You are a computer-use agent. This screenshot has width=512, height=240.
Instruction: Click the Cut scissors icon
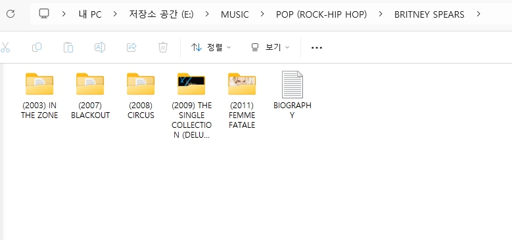tap(5, 48)
